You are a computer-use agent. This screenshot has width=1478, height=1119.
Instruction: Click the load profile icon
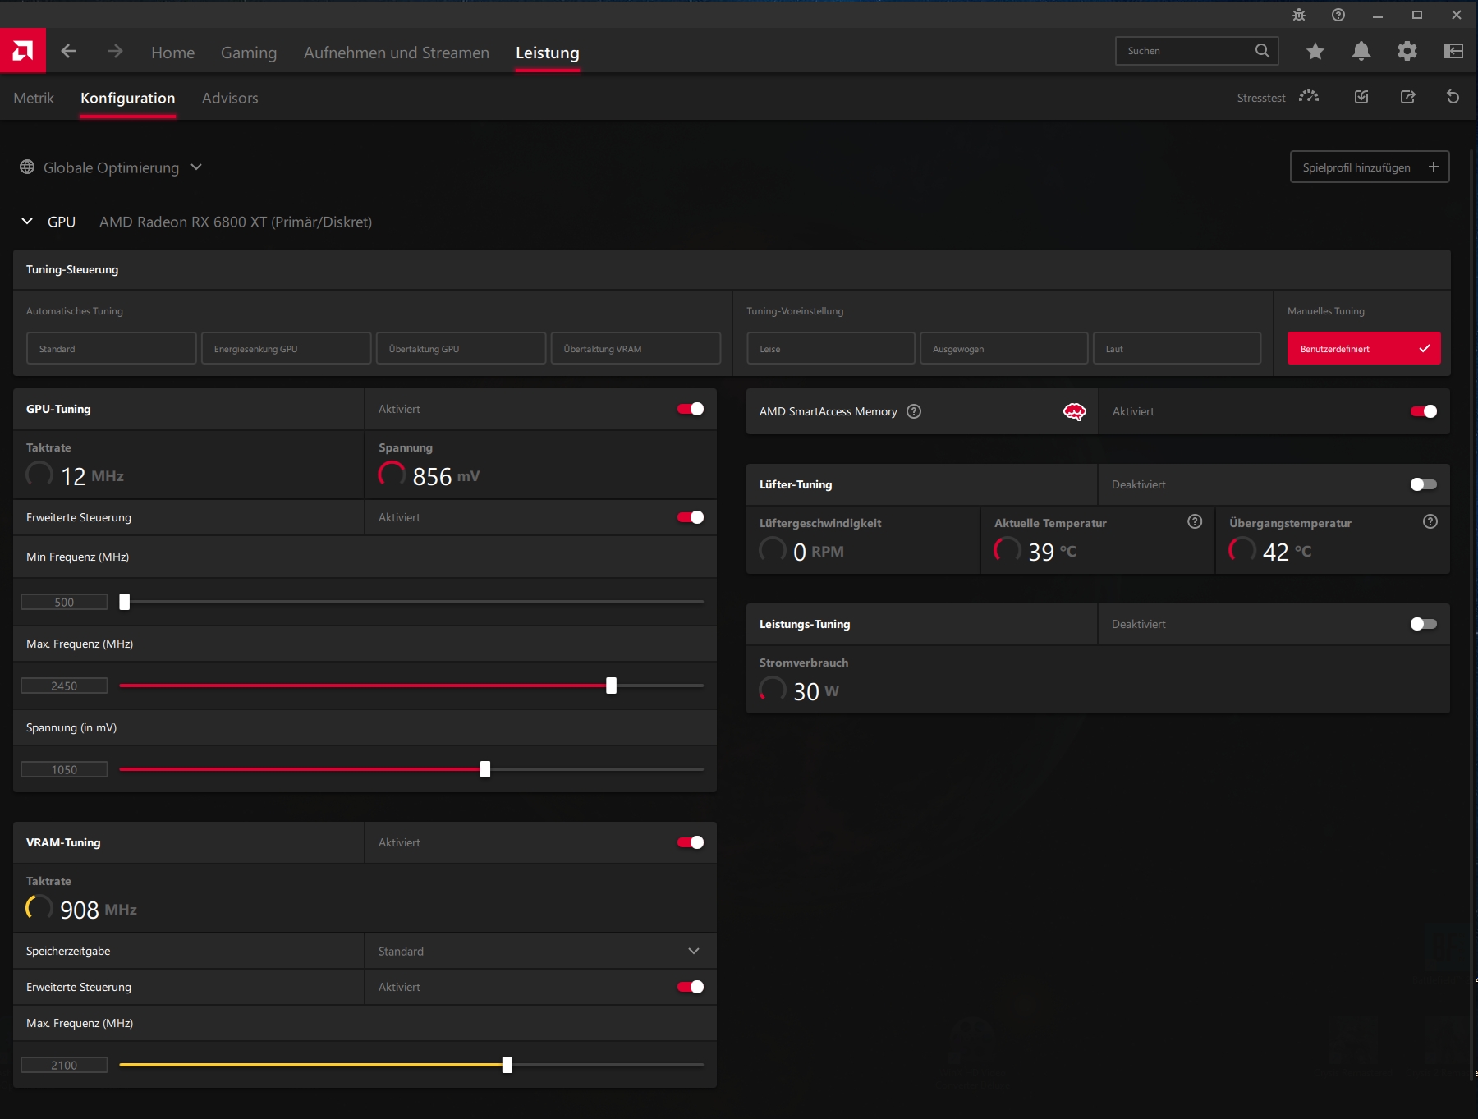(1361, 97)
